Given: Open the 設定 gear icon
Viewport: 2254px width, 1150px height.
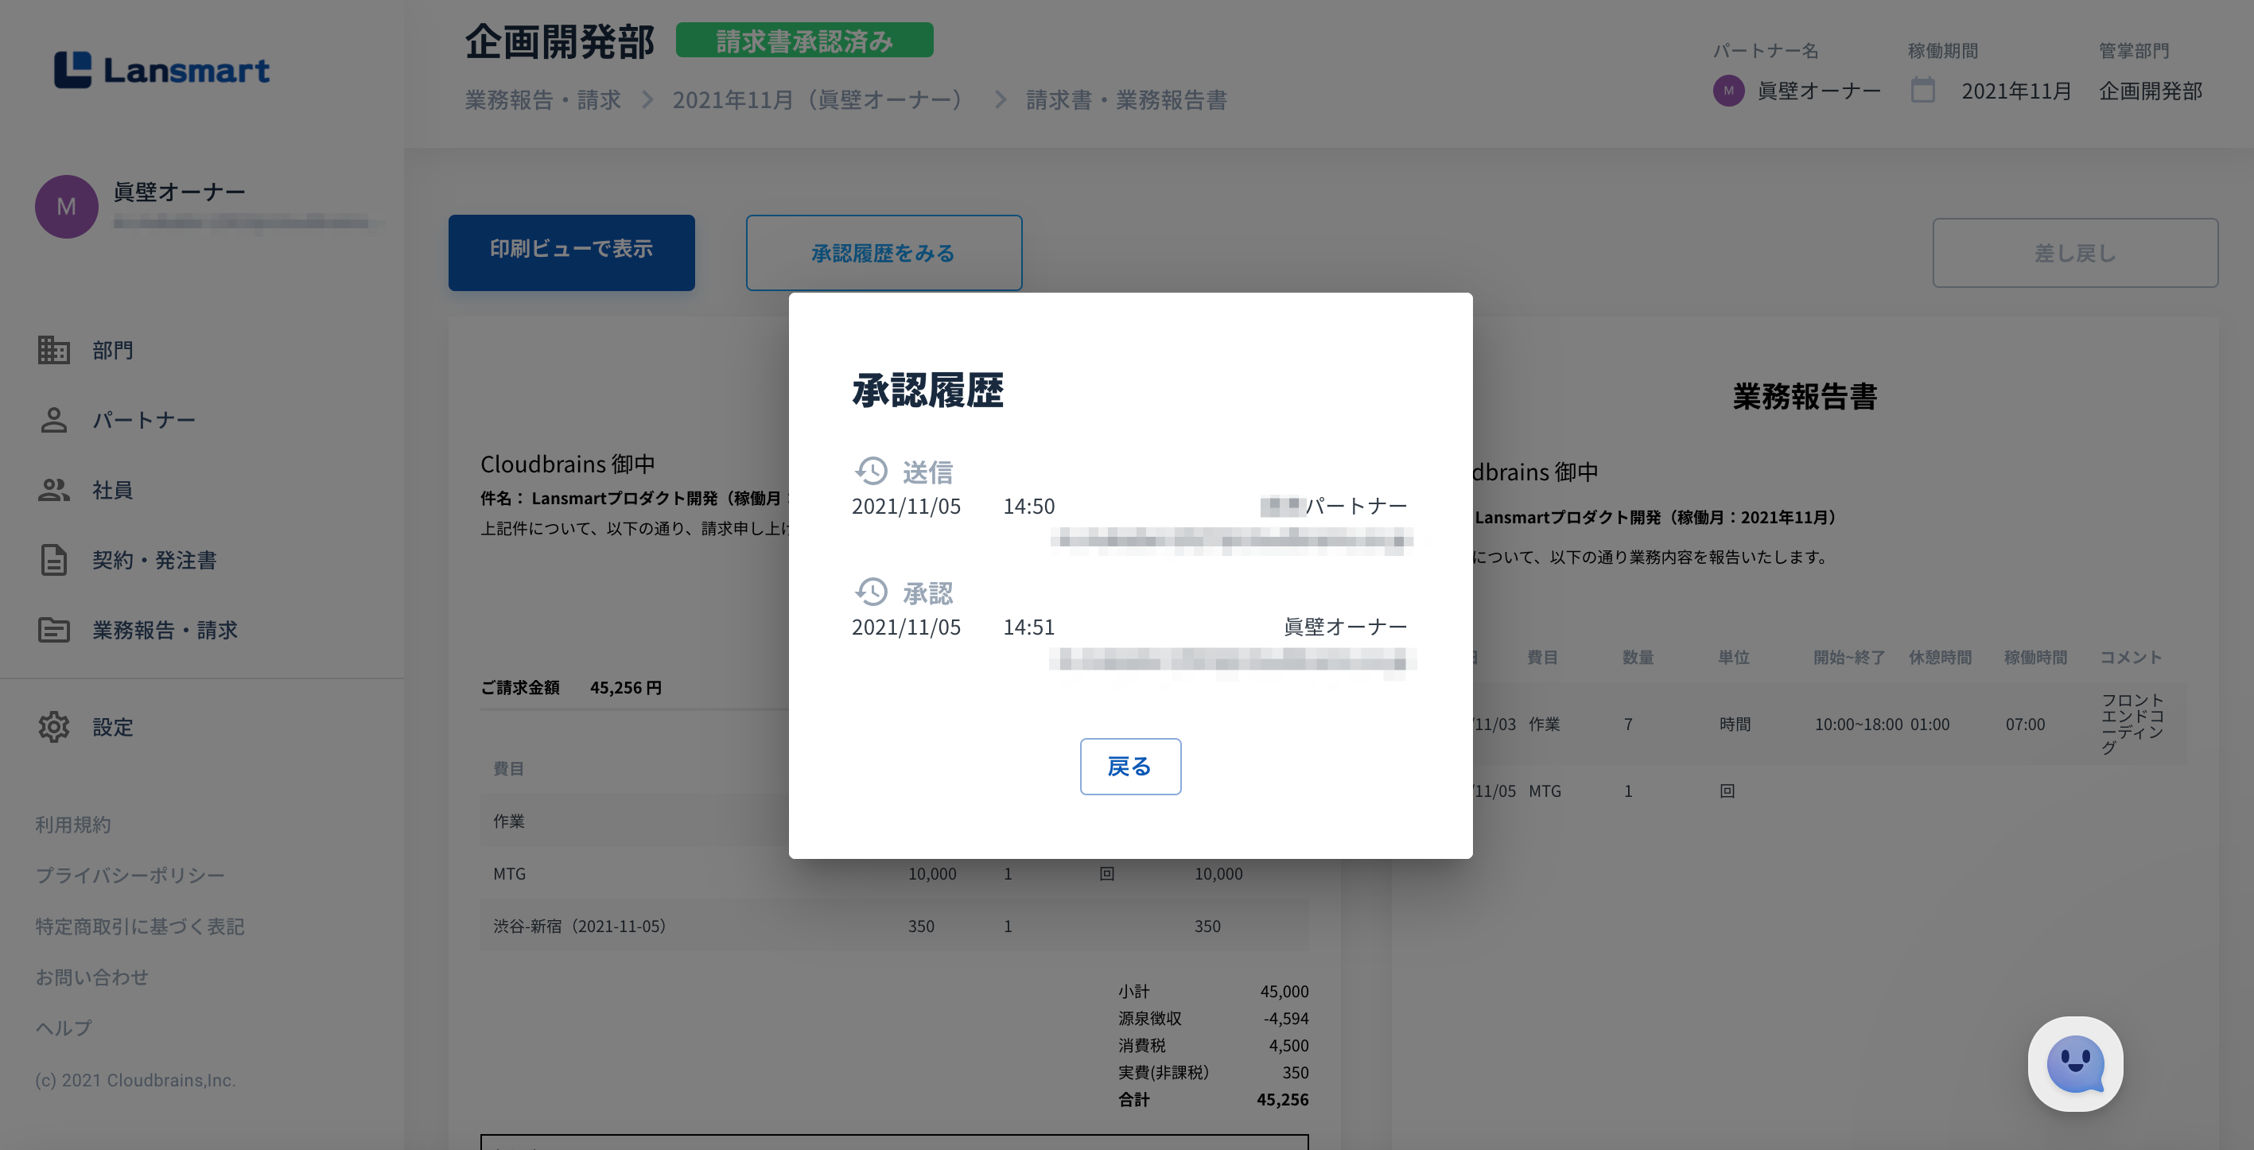Looking at the screenshot, I should pyautogui.click(x=53, y=726).
